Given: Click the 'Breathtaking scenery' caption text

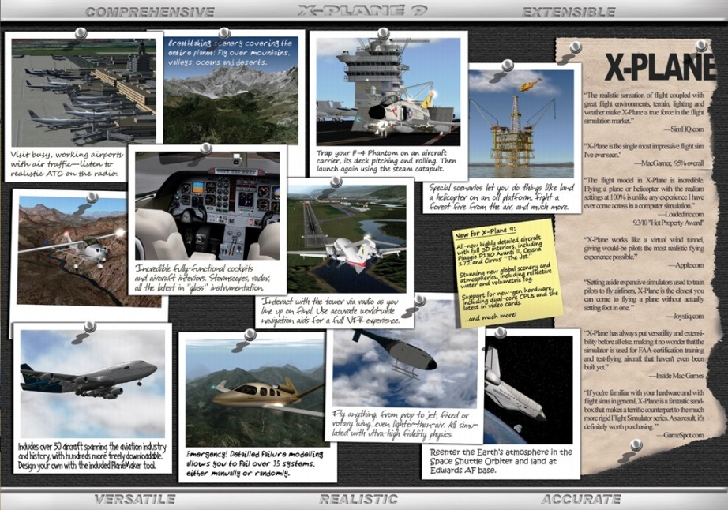Looking at the screenshot, I should click(230, 52).
